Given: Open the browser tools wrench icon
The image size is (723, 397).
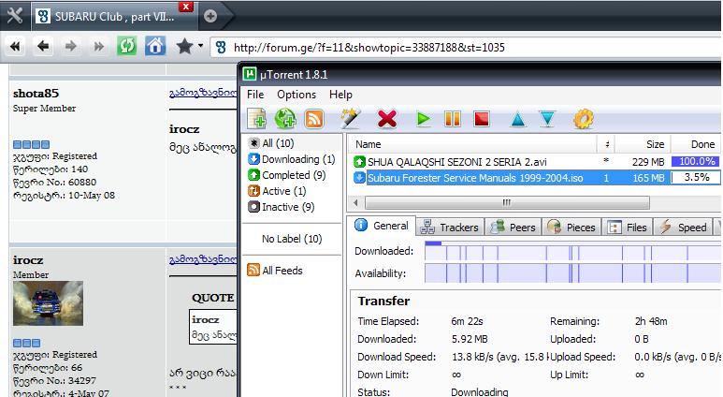Looking at the screenshot, I should click(x=15, y=15).
